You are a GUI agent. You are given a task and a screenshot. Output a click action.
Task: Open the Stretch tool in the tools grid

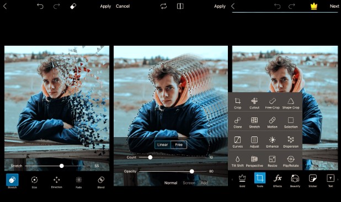(254, 123)
